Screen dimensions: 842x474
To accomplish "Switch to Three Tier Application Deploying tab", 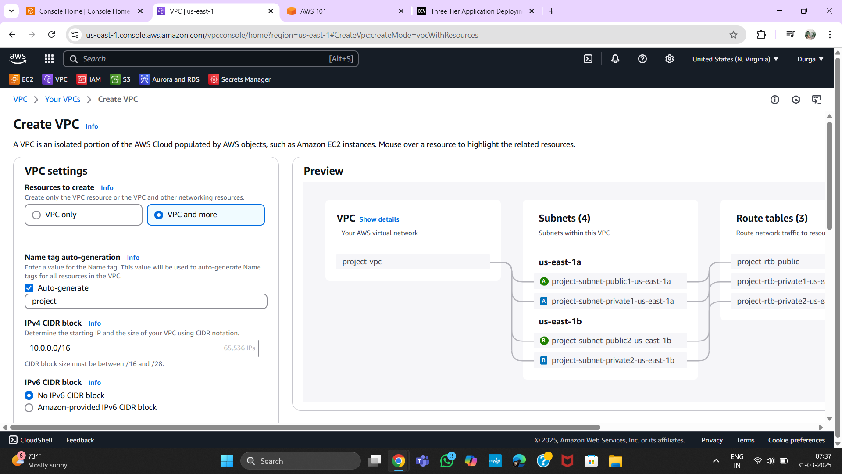I will 476,11.
